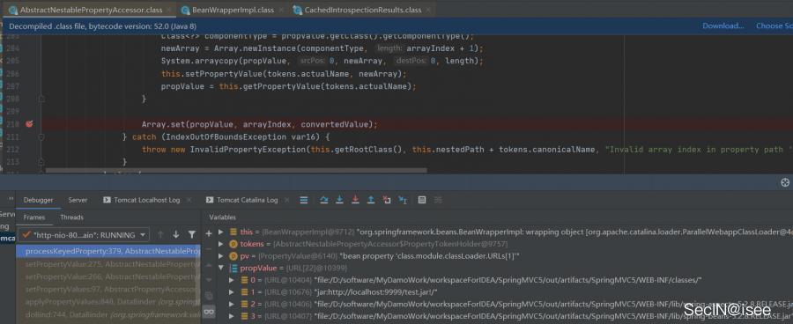Expand array element 3 under propValue
793x324 pixels.
[232, 316]
